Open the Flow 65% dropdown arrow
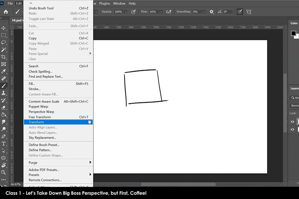299x199 pixels. [161, 12]
